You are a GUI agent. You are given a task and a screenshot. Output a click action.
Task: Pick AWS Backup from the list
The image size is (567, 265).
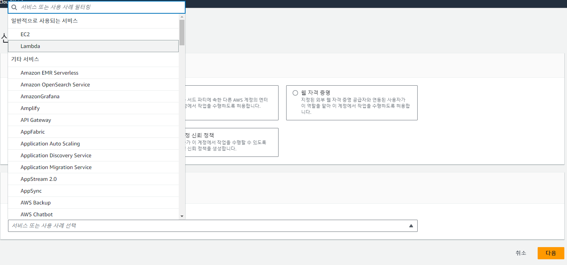(x=93, y=203)
